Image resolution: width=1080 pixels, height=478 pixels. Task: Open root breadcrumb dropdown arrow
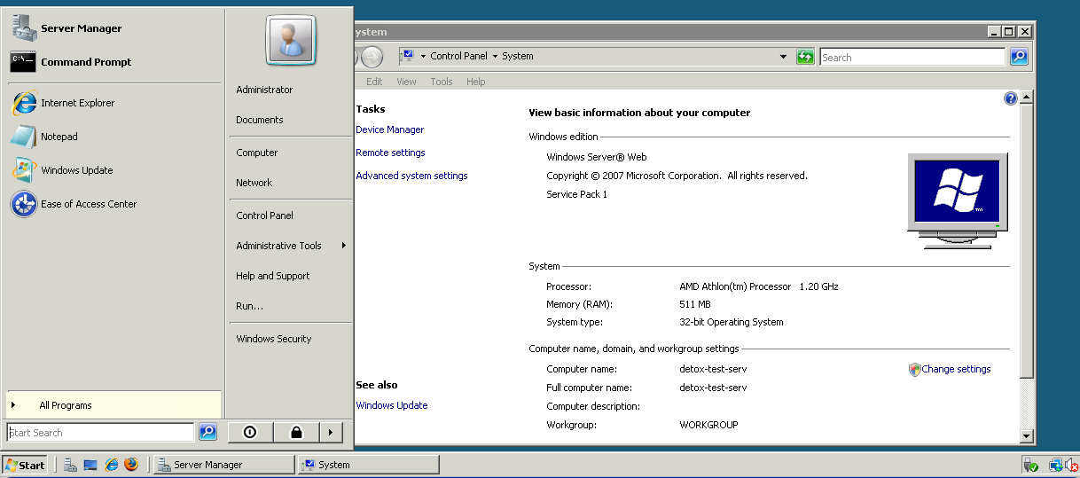click(x=424, y=56)
